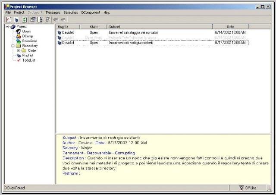276x195 pixels.
Task: Open the Help menu
Action: tap(107, 13)
